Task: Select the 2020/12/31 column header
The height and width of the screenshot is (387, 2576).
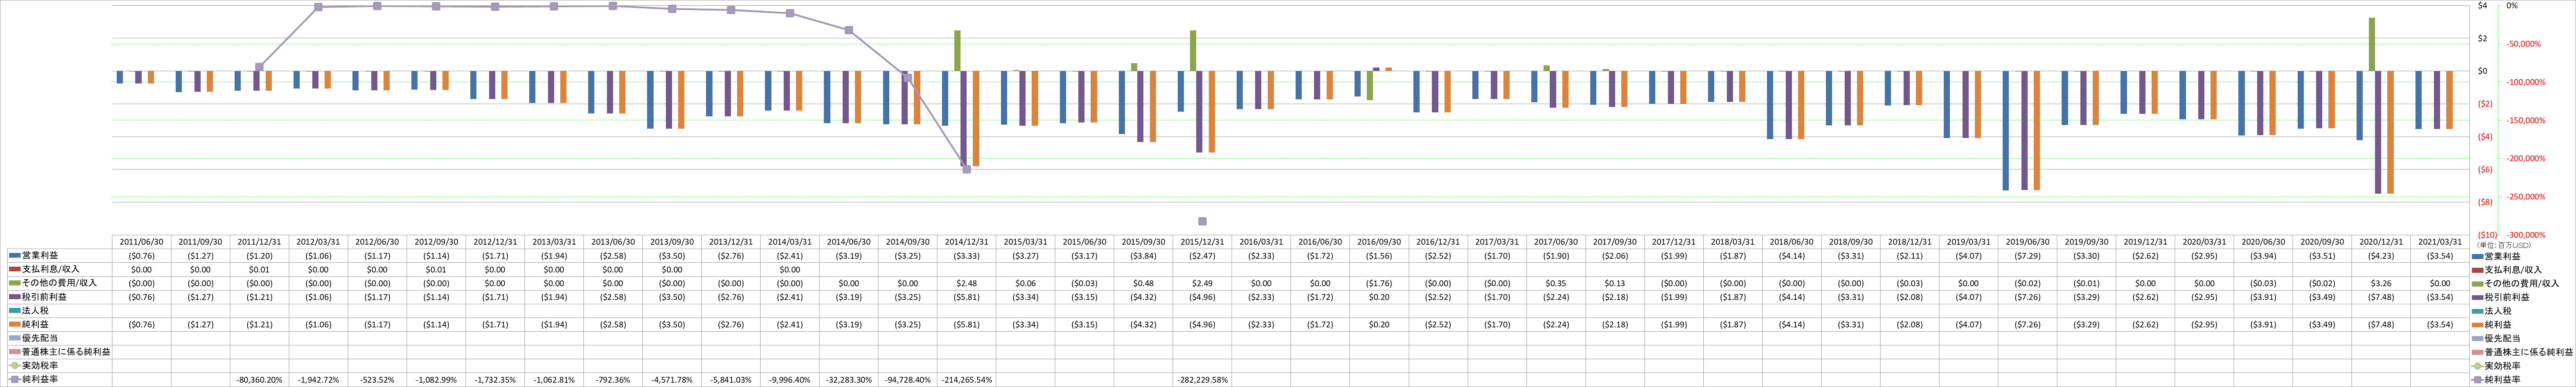Action: [2382, 242]
